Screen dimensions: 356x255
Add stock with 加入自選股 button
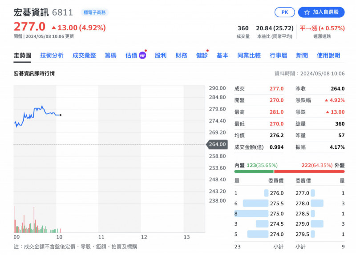[321, 12]
